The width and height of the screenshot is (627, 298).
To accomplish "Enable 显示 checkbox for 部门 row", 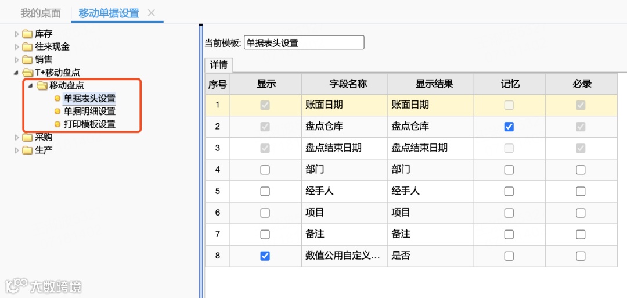I will tap(265, 170).
